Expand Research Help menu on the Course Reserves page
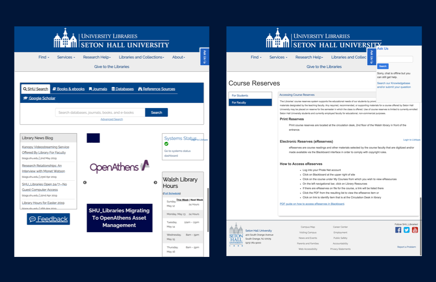The width and height of the screenshot is (436, 282). [309, 57]
